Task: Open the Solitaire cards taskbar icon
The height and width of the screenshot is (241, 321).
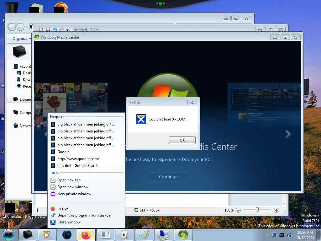Action: 125,235
